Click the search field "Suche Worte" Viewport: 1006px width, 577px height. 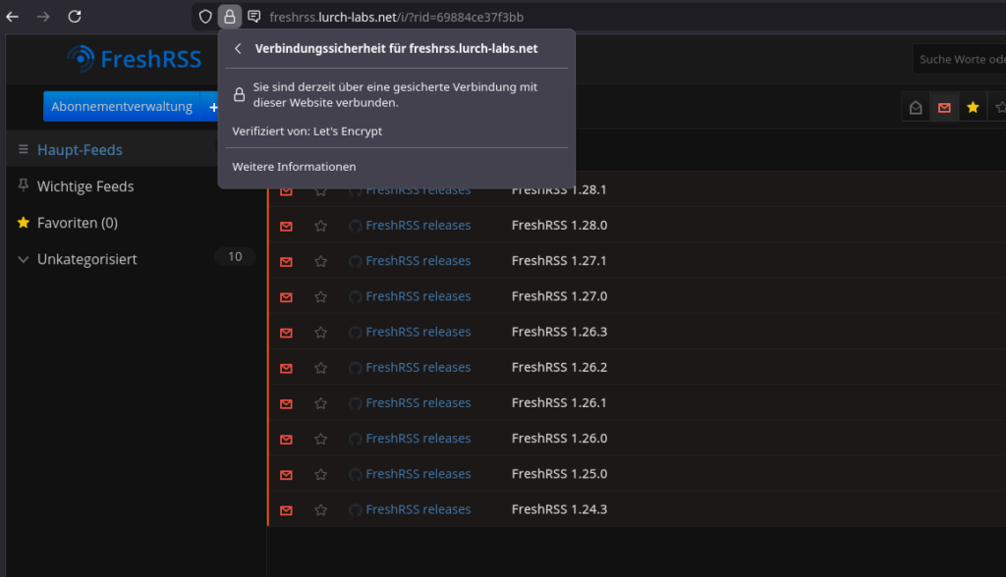tap(958, 59)
